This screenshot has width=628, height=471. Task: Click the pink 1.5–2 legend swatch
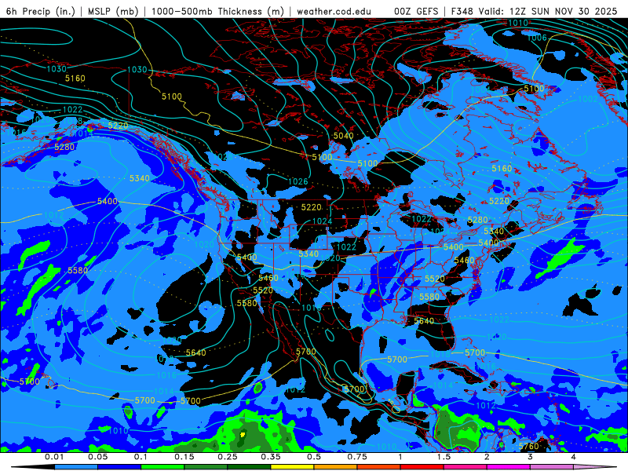coord(466,467)
